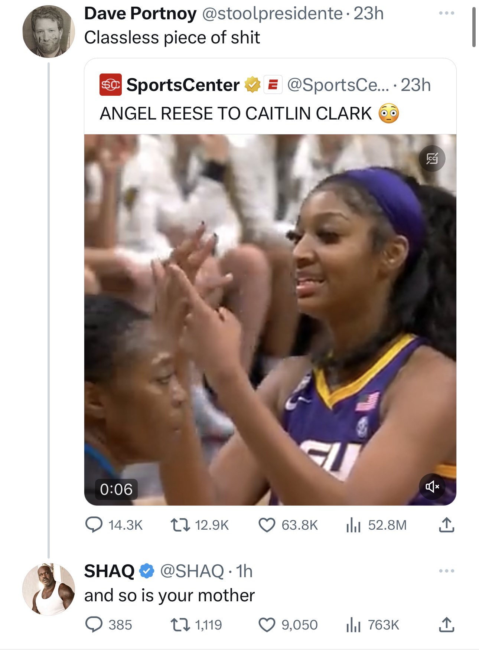Like the post with 63.8K likes
Image resolution: width=479 pixels, height=654 pixels.
tap(267, 525)
